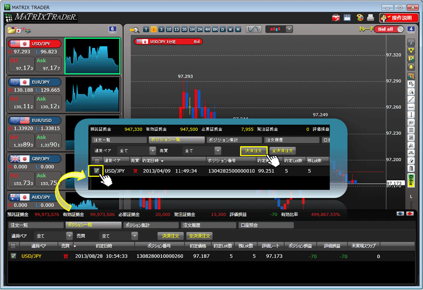Click the 売買 column sort arrow
The width and height of the screenshot is (423, 290).
click(x=75, y=246)
